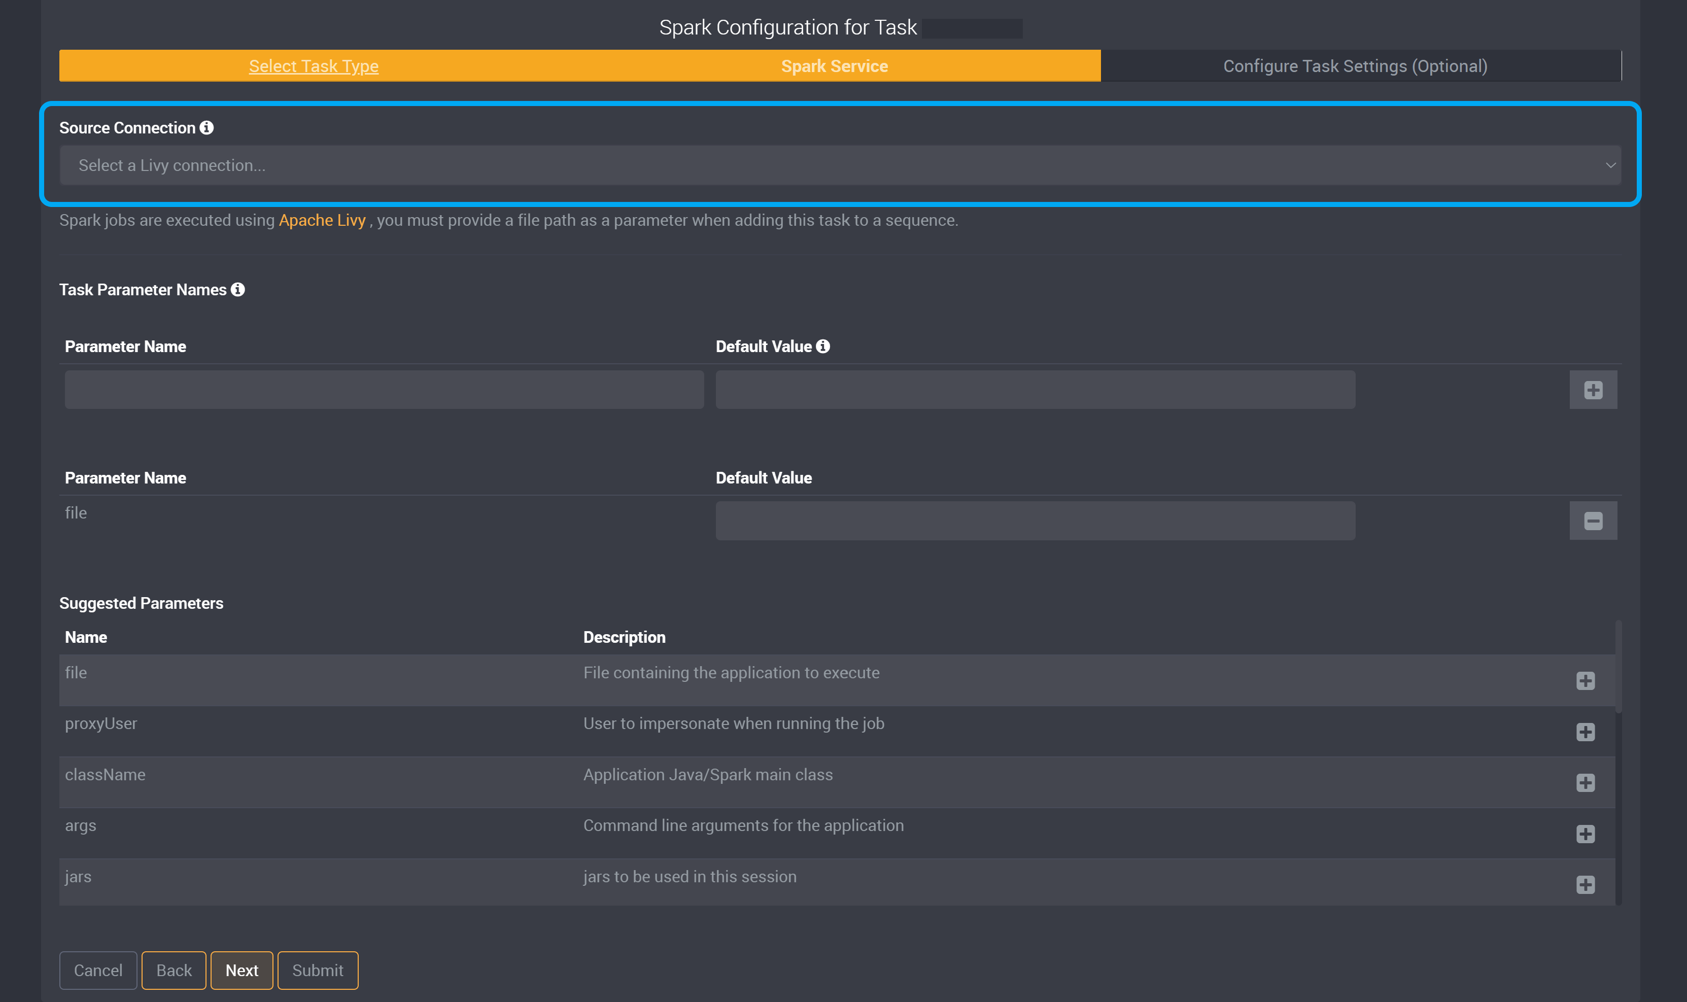Viewport: 1687px width, 1002px height.
Task: Select the proxyUser suggested parameter name
Action: tap(100, 723)
